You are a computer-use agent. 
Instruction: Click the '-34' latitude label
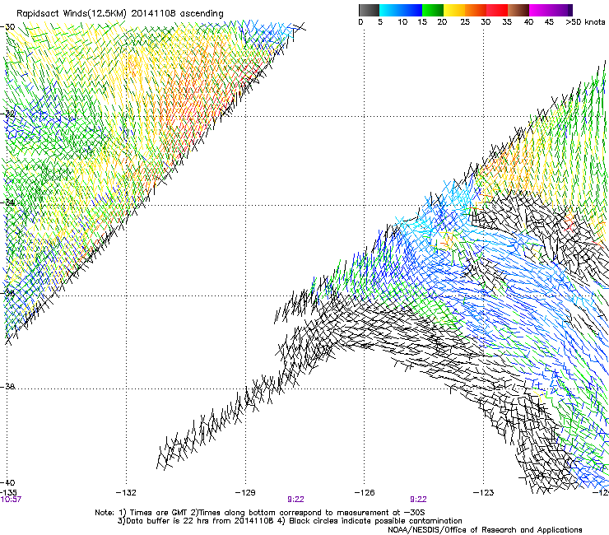7,202
